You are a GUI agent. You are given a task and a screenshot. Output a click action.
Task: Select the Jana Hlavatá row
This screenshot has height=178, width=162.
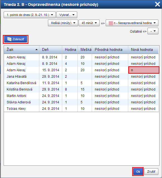pyautogui.click(x=81, y=77)
